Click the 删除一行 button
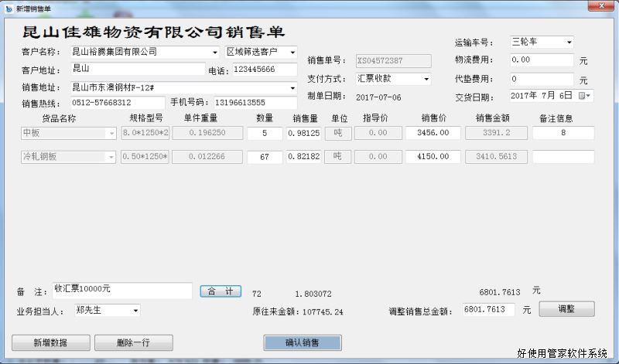The width and height of the screenshot is (619, 364). [x=133, y=342]
